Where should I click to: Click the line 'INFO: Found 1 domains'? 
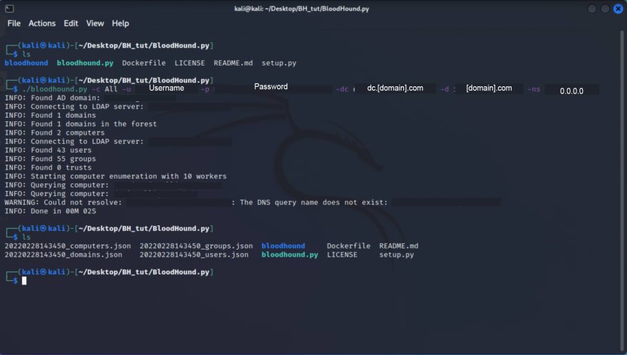50,115
